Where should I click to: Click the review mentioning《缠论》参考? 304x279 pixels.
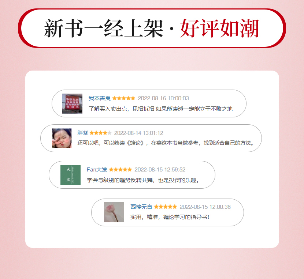[166, 143]
